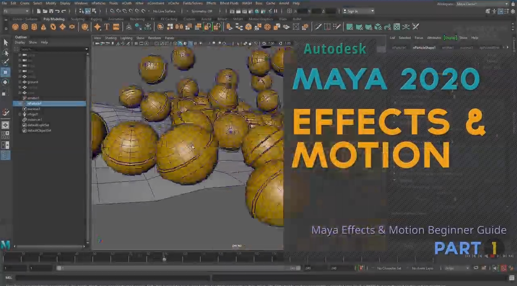Select the polygon Type text tool

pos(107,27)
